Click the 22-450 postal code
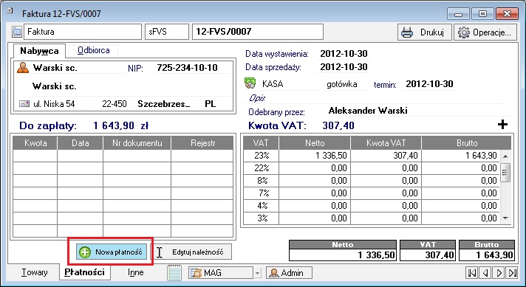This screenshot has width=526, height=287. (115, 104)
